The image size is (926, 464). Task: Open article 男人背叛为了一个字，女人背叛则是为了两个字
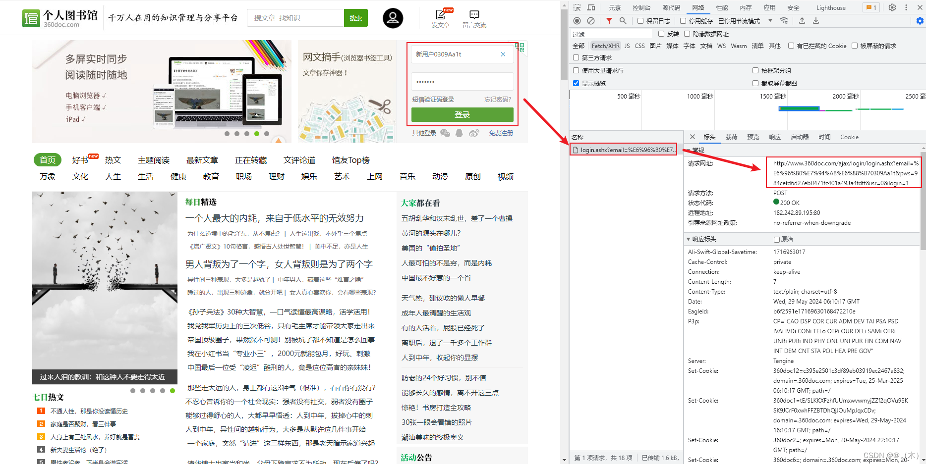279,264
